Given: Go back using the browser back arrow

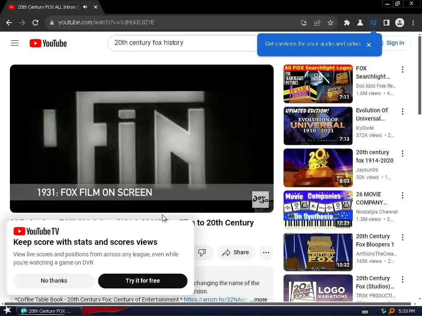Looking at the screenshot, I should 9,23.
